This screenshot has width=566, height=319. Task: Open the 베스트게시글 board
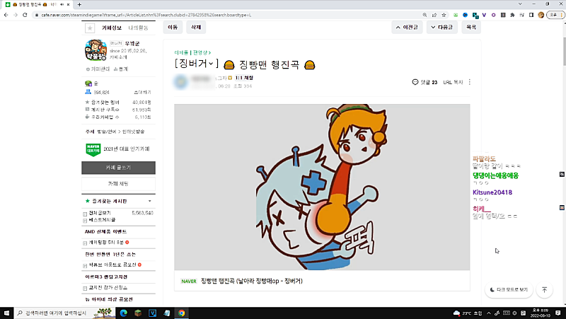point(102,220)
